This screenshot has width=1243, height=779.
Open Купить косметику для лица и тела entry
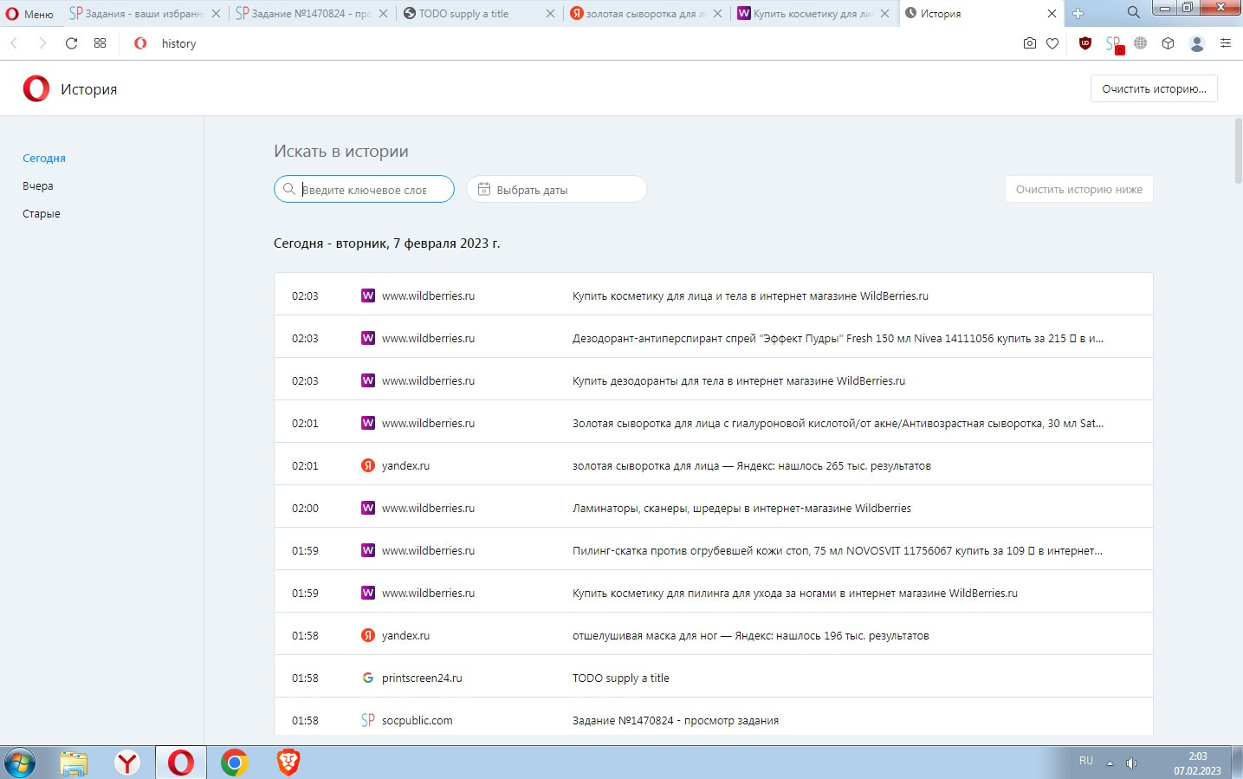(x=713, y=295)
